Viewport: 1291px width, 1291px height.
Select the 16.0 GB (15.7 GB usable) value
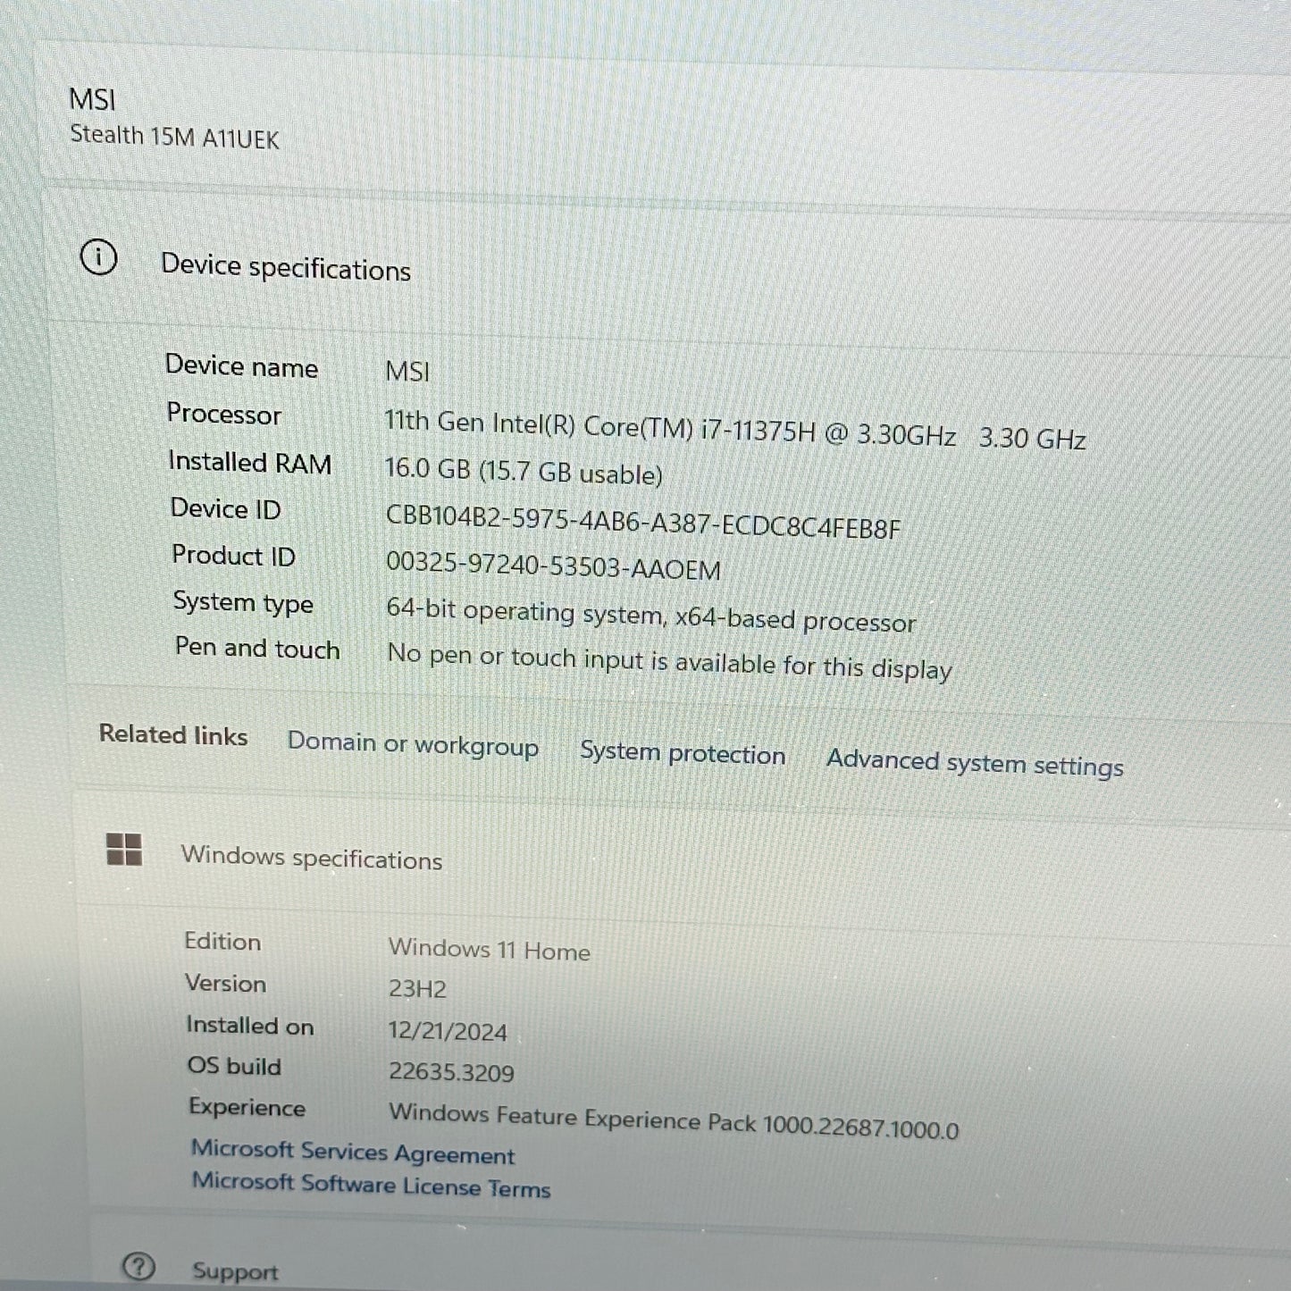[524, 471]
